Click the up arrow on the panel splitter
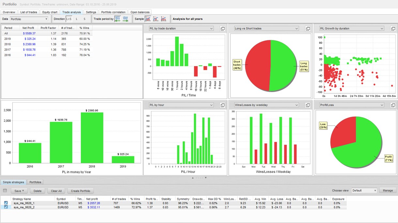 (x=193, y=178)
